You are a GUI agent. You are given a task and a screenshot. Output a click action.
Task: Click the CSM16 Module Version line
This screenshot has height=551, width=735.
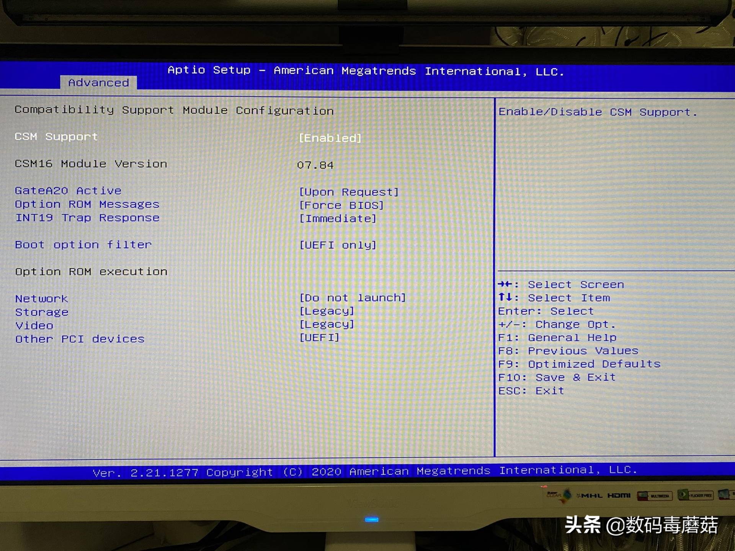[91, 164]
